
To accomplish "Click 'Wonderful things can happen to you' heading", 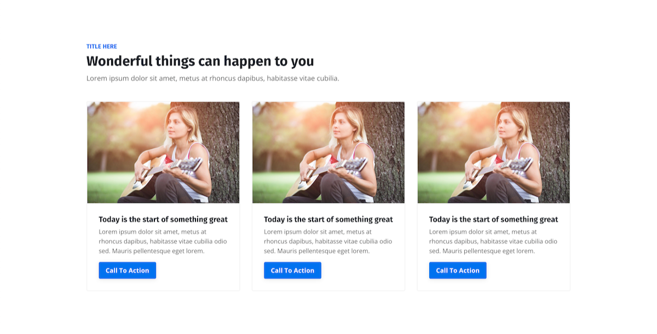I will tap(200, 61).
